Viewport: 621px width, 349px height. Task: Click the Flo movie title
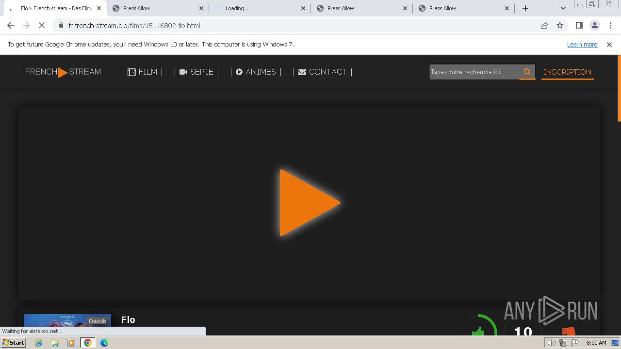coord(128,319)
